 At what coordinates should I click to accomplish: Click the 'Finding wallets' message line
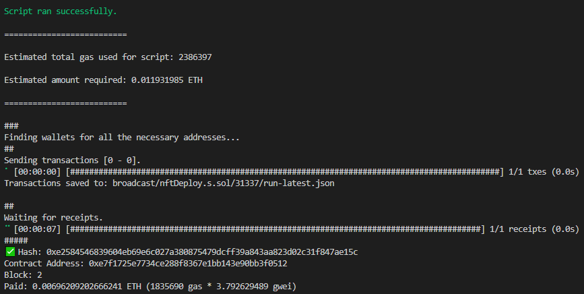pyautogui.click(x=122, y=137)
